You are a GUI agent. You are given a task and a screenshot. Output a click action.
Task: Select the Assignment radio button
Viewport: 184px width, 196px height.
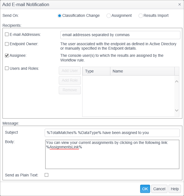tap(109, 16)
